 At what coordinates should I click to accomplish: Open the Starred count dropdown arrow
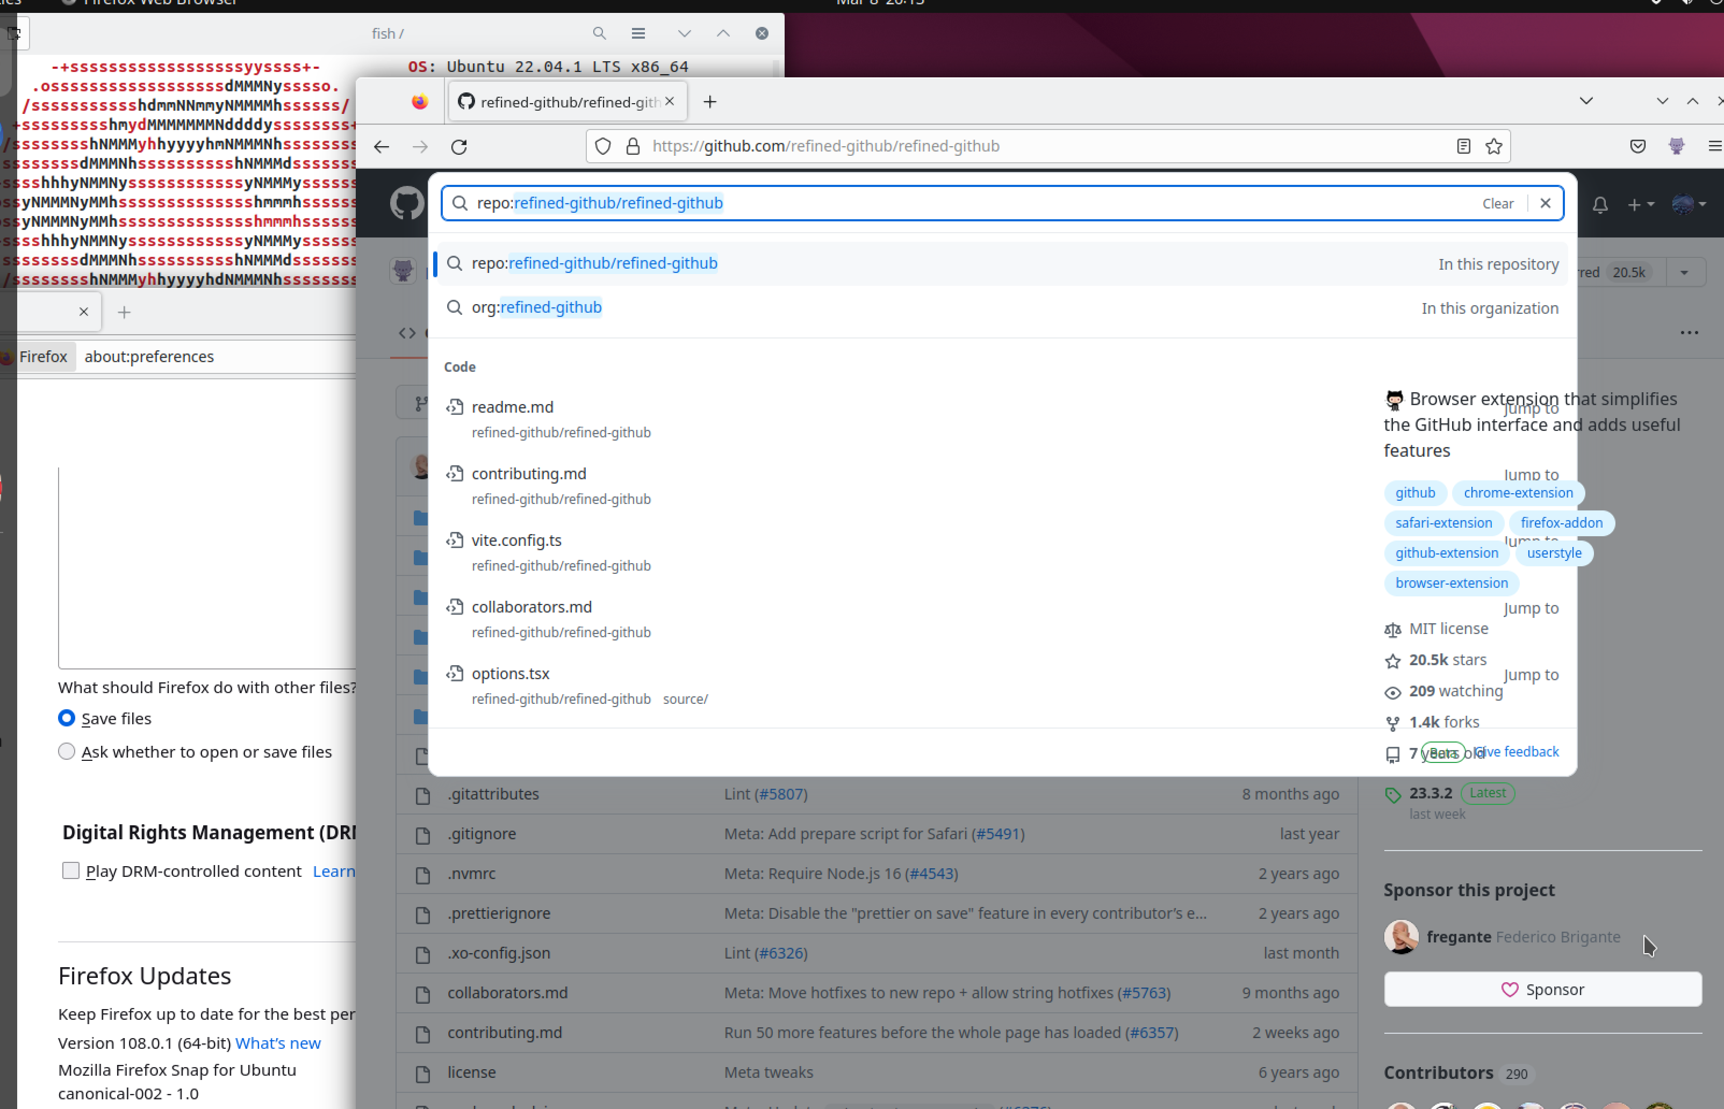(x=1684, y=272)
